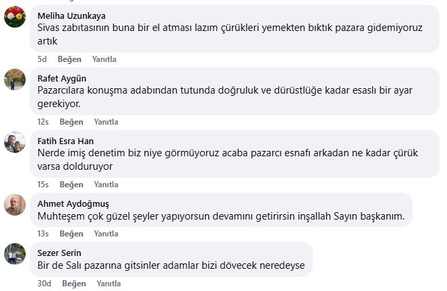Open Ahmet Aydoğmuş's profile avatar
Image resolution: width=447 pixels, height=291 pixels.
15,205
